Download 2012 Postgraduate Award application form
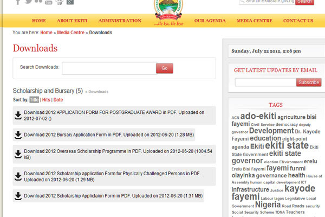Viewport: 325px width, 217px height. pyautogui.click(x=114, y=116)
